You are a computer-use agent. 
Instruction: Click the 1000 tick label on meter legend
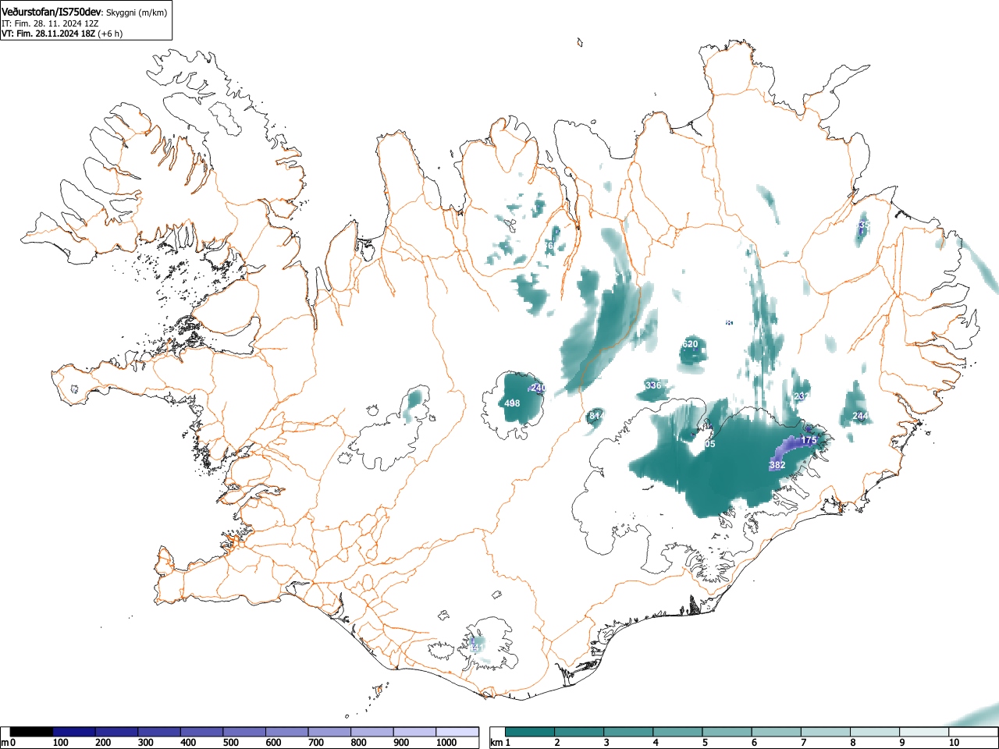[x=446, y=743]
